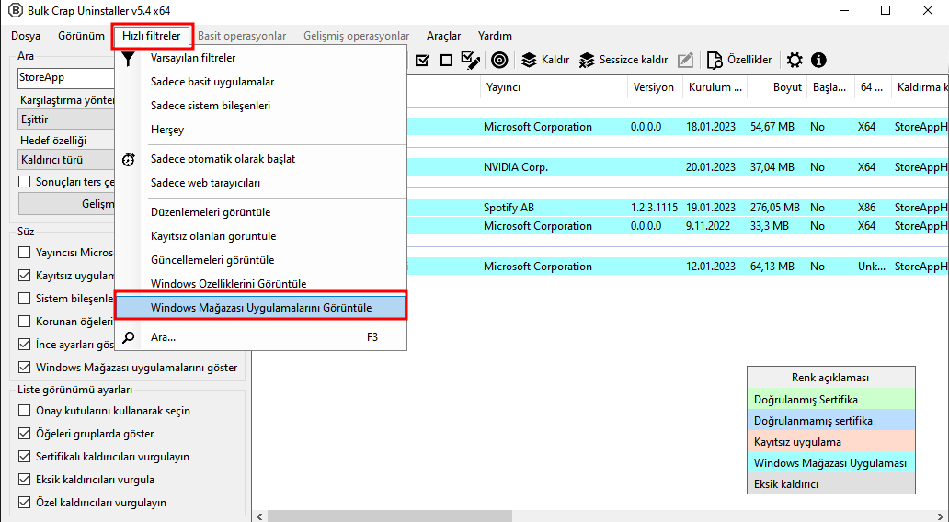The height and width of the screenshot is (522, 949).
Task: Click the magnifier icon beside Ara...
Action: tap(129, 337)
